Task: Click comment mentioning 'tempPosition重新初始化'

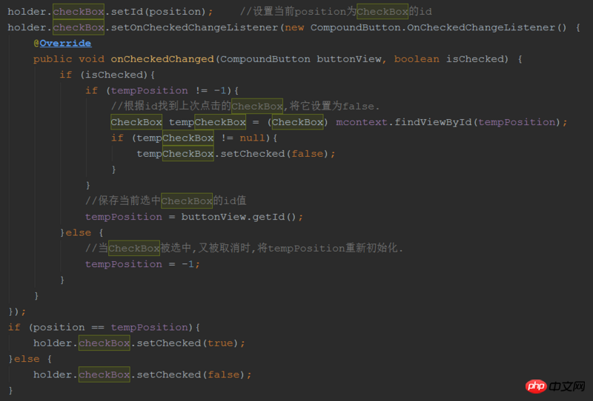Action: pos(245,249)
